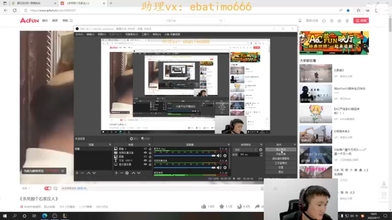Image resolution: width=392 pixels, height=220 pixels.
Task: Mute the 视频采集设备 mixer channel
Action: [x=219, y=168]
